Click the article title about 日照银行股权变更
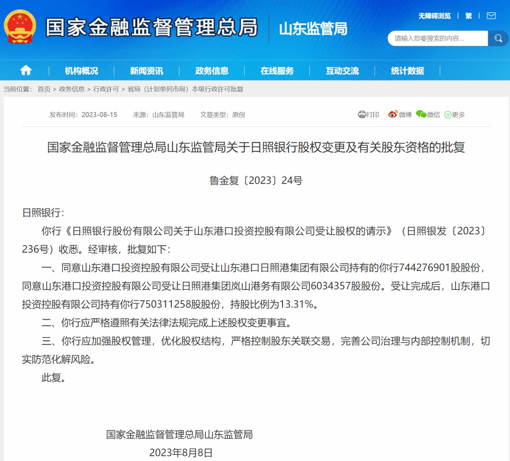This screenshot has height=461, width=510. [256, 147]
